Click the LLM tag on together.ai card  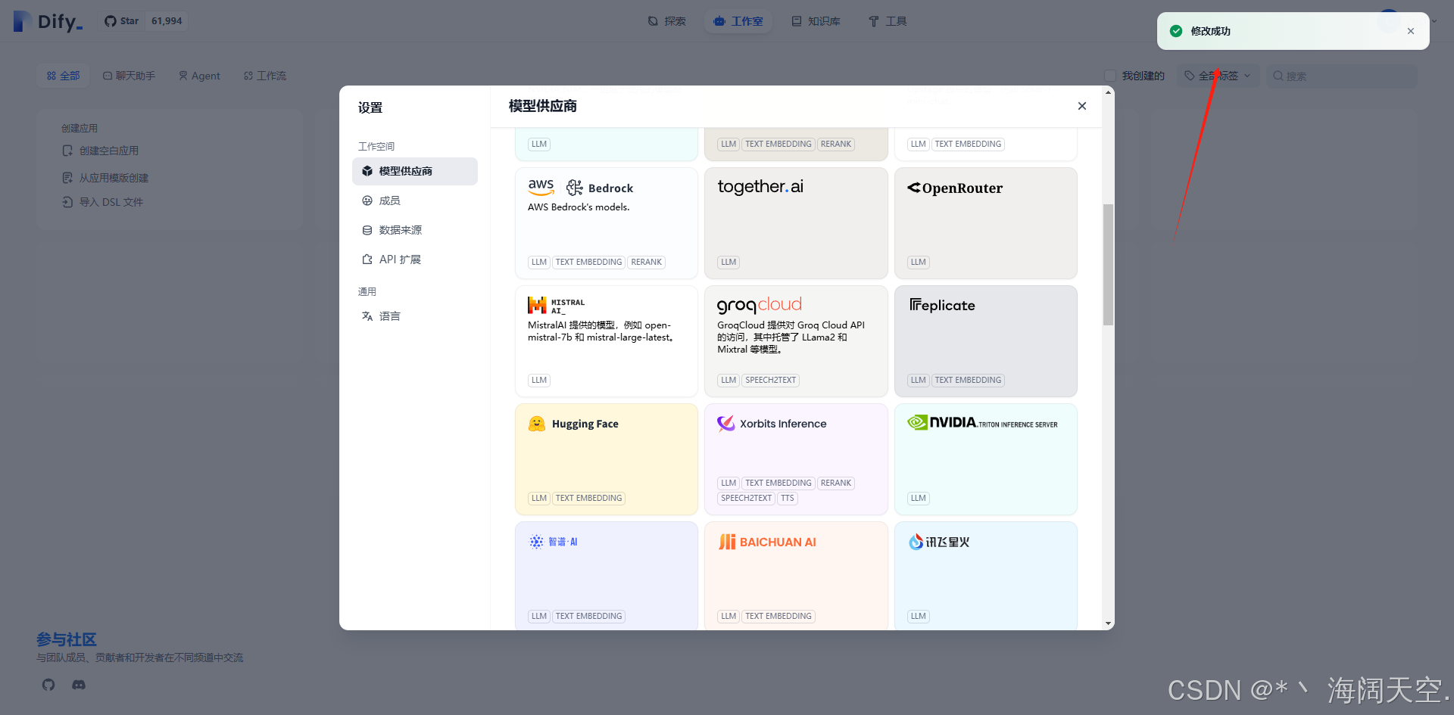coord(729,262)
